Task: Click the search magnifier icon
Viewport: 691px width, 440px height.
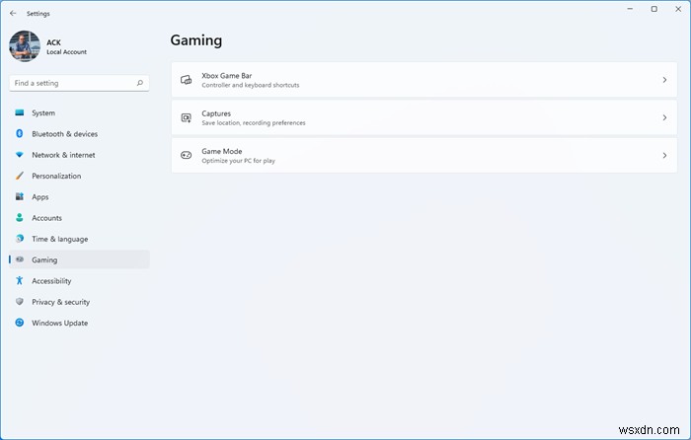Action: pos(140,83)
